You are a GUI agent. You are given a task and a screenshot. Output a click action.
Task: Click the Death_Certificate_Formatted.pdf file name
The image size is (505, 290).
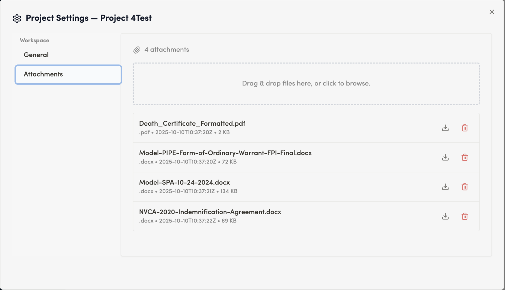192,123
